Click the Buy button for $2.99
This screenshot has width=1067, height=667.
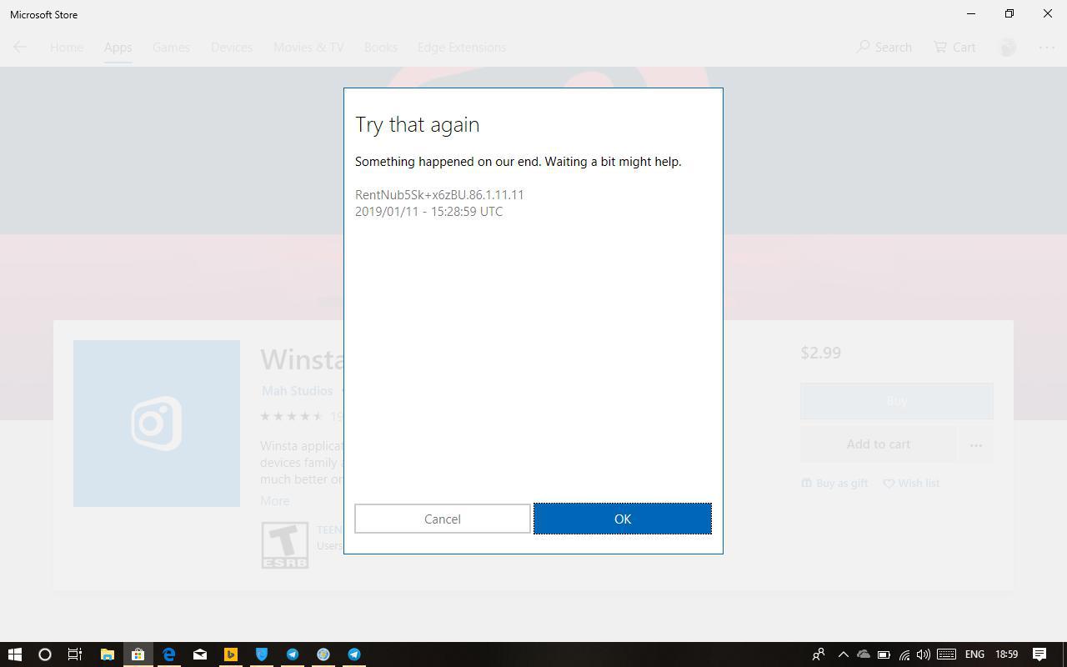coord(897,401)
